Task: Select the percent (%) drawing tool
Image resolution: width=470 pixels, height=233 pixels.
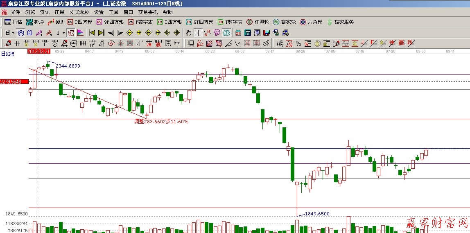Action: pyautogui.click(x=298, y=43)
